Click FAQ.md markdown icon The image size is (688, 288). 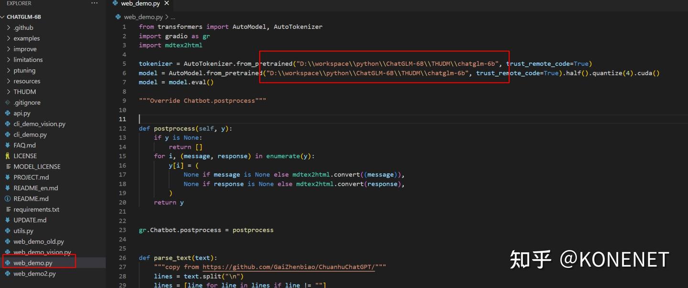tap(8, 145)
